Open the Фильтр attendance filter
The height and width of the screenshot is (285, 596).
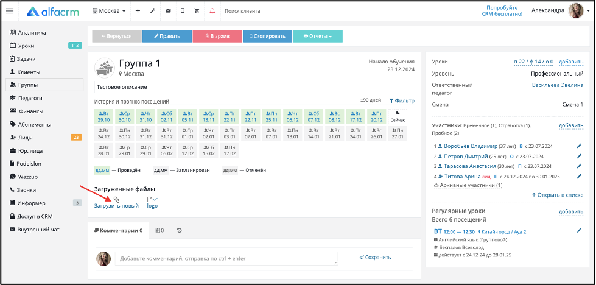tap(402, 100)
